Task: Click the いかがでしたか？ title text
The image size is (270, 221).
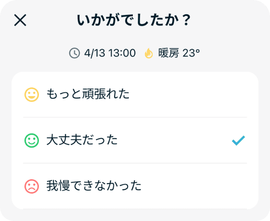Action: point(135,20)
